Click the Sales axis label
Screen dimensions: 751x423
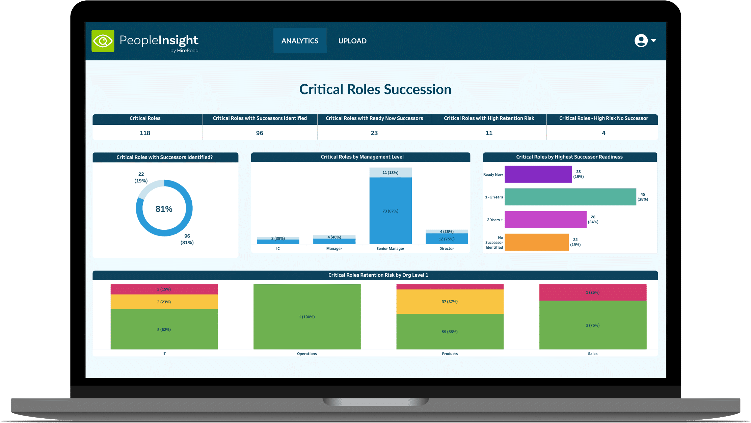[593, 354]
